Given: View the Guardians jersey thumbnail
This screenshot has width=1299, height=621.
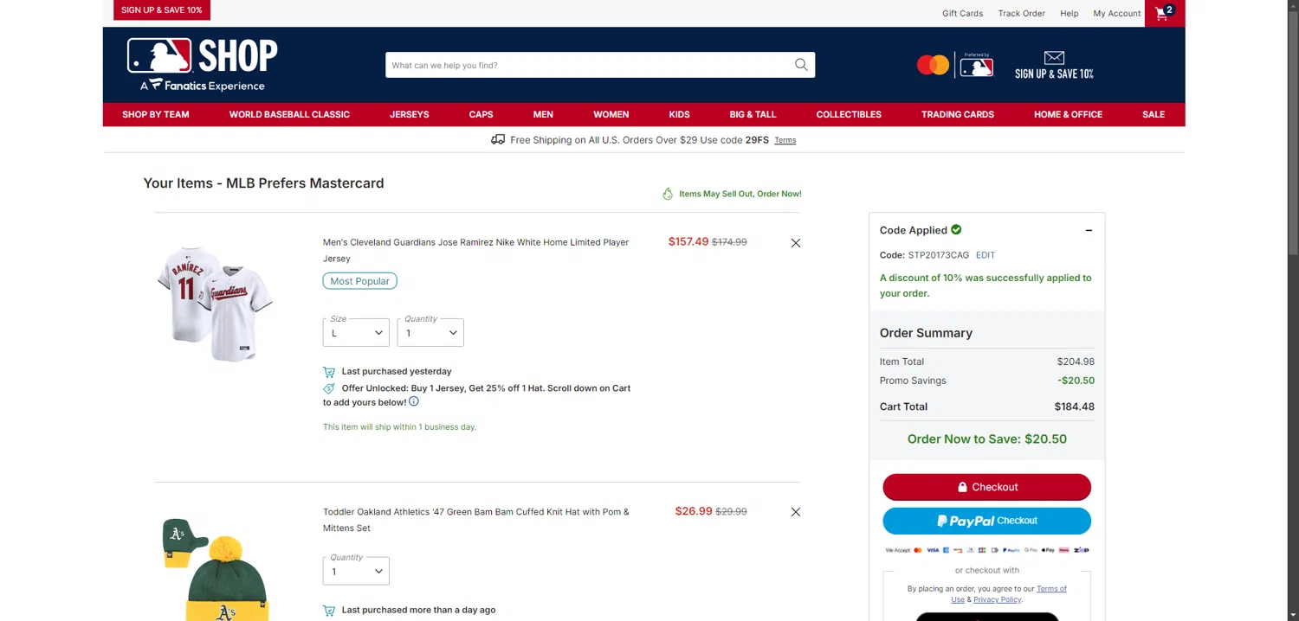Looking at the screenshot, I should [x=216, y=304].
